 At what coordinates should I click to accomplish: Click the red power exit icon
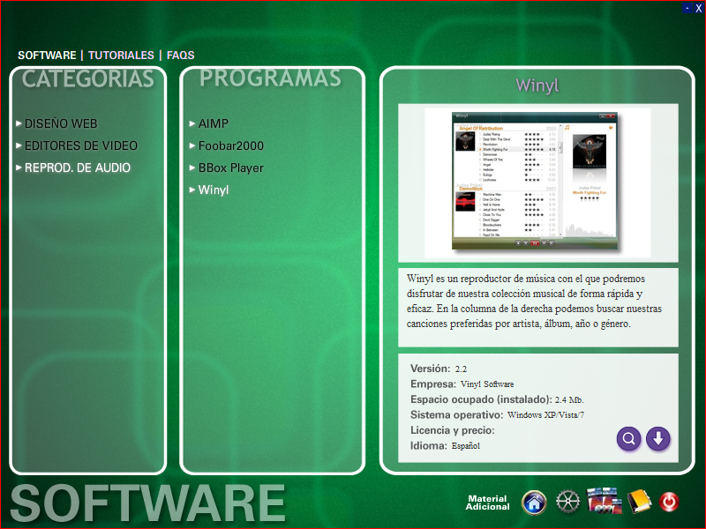coord(669,502)
